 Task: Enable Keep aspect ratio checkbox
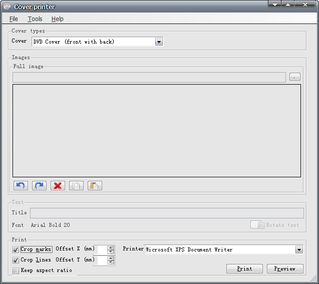point(16,271)
